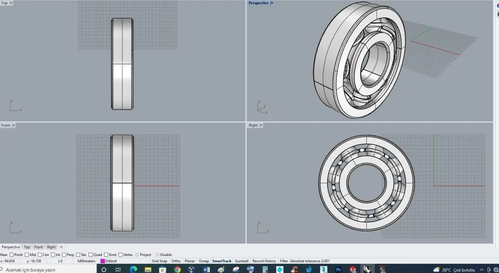Enable the Knot osnap checkbox
The width and height of the screenshot is (499, 273).
(106, 255)
